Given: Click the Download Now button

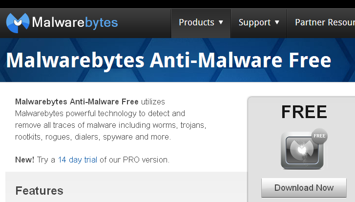Looking at the screenshot, I should pyautogui.click(x=304, y=188).
